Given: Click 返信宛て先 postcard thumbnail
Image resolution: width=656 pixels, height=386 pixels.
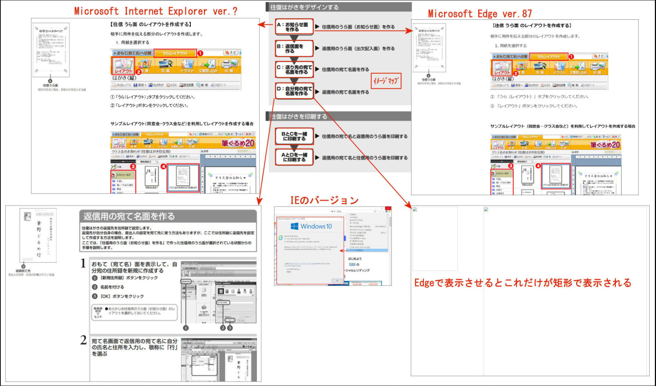Looking at the screenshot, I should coord(38,235).
